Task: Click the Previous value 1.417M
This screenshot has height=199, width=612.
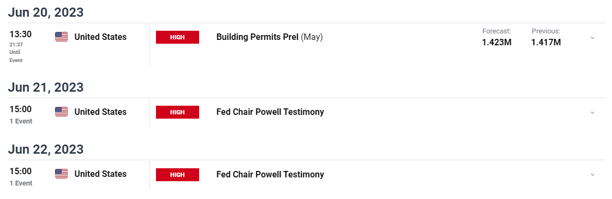Action: tap(546, 43)
